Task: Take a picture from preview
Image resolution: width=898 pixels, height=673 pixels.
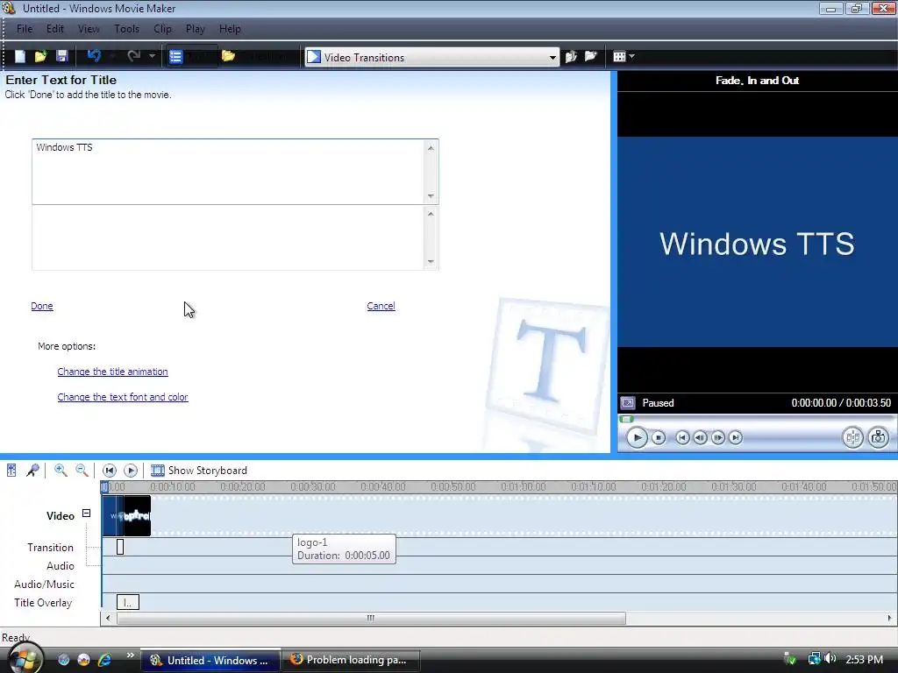Action: [878, 438]
